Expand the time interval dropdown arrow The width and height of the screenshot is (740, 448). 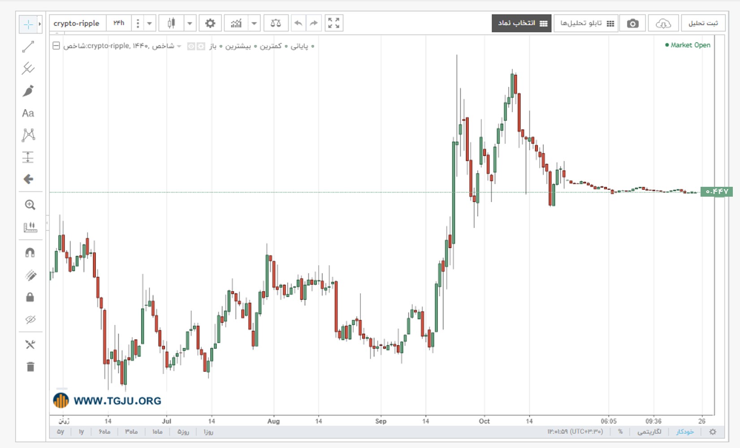coord(149,23)
